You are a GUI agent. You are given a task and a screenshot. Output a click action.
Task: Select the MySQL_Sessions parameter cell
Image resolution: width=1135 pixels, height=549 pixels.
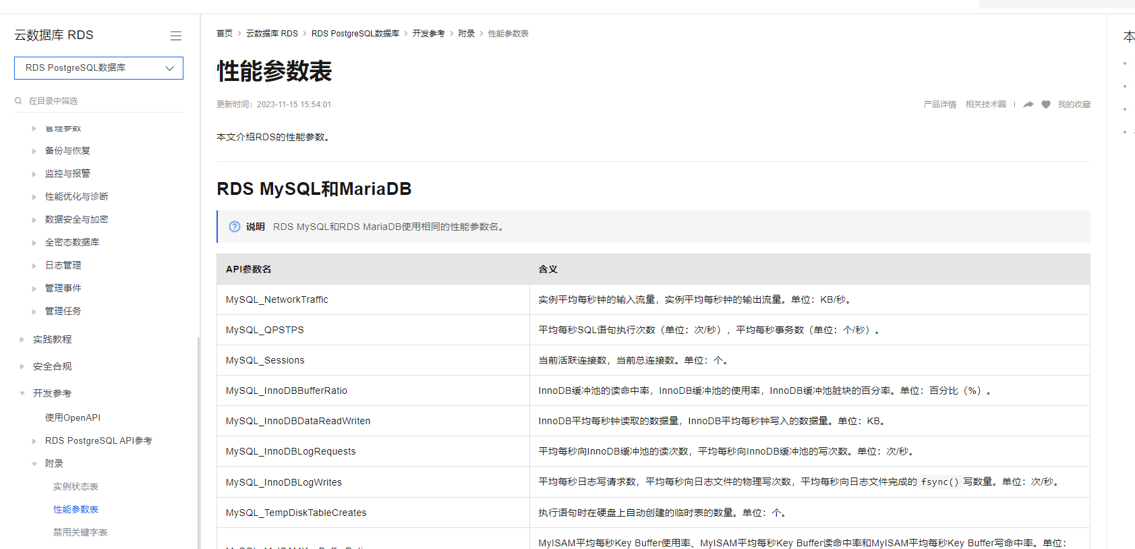pos(373,361)
